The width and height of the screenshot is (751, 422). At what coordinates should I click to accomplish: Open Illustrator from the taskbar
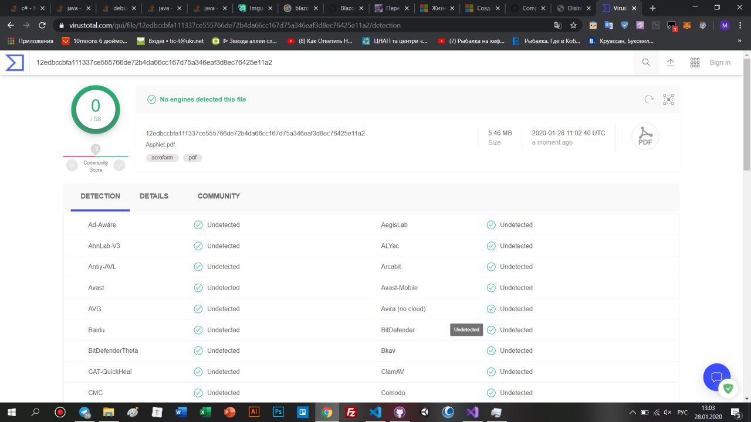click(x=254, y=412)
